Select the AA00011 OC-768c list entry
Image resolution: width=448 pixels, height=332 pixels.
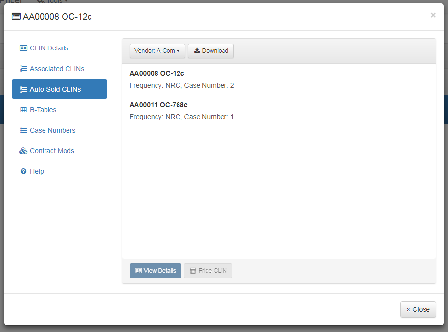279,110
